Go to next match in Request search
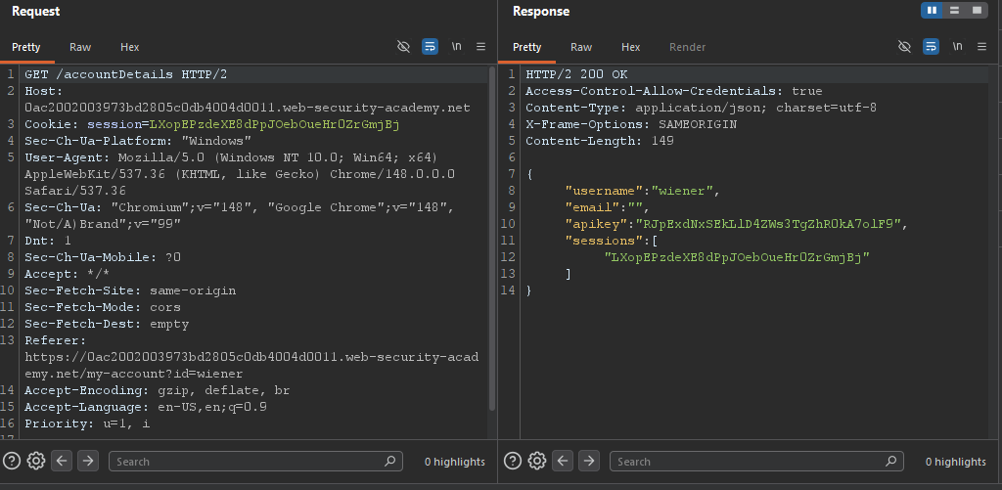Image resolution: width=1002 pixels, height=490 pixels. click(x=87, y=461)
